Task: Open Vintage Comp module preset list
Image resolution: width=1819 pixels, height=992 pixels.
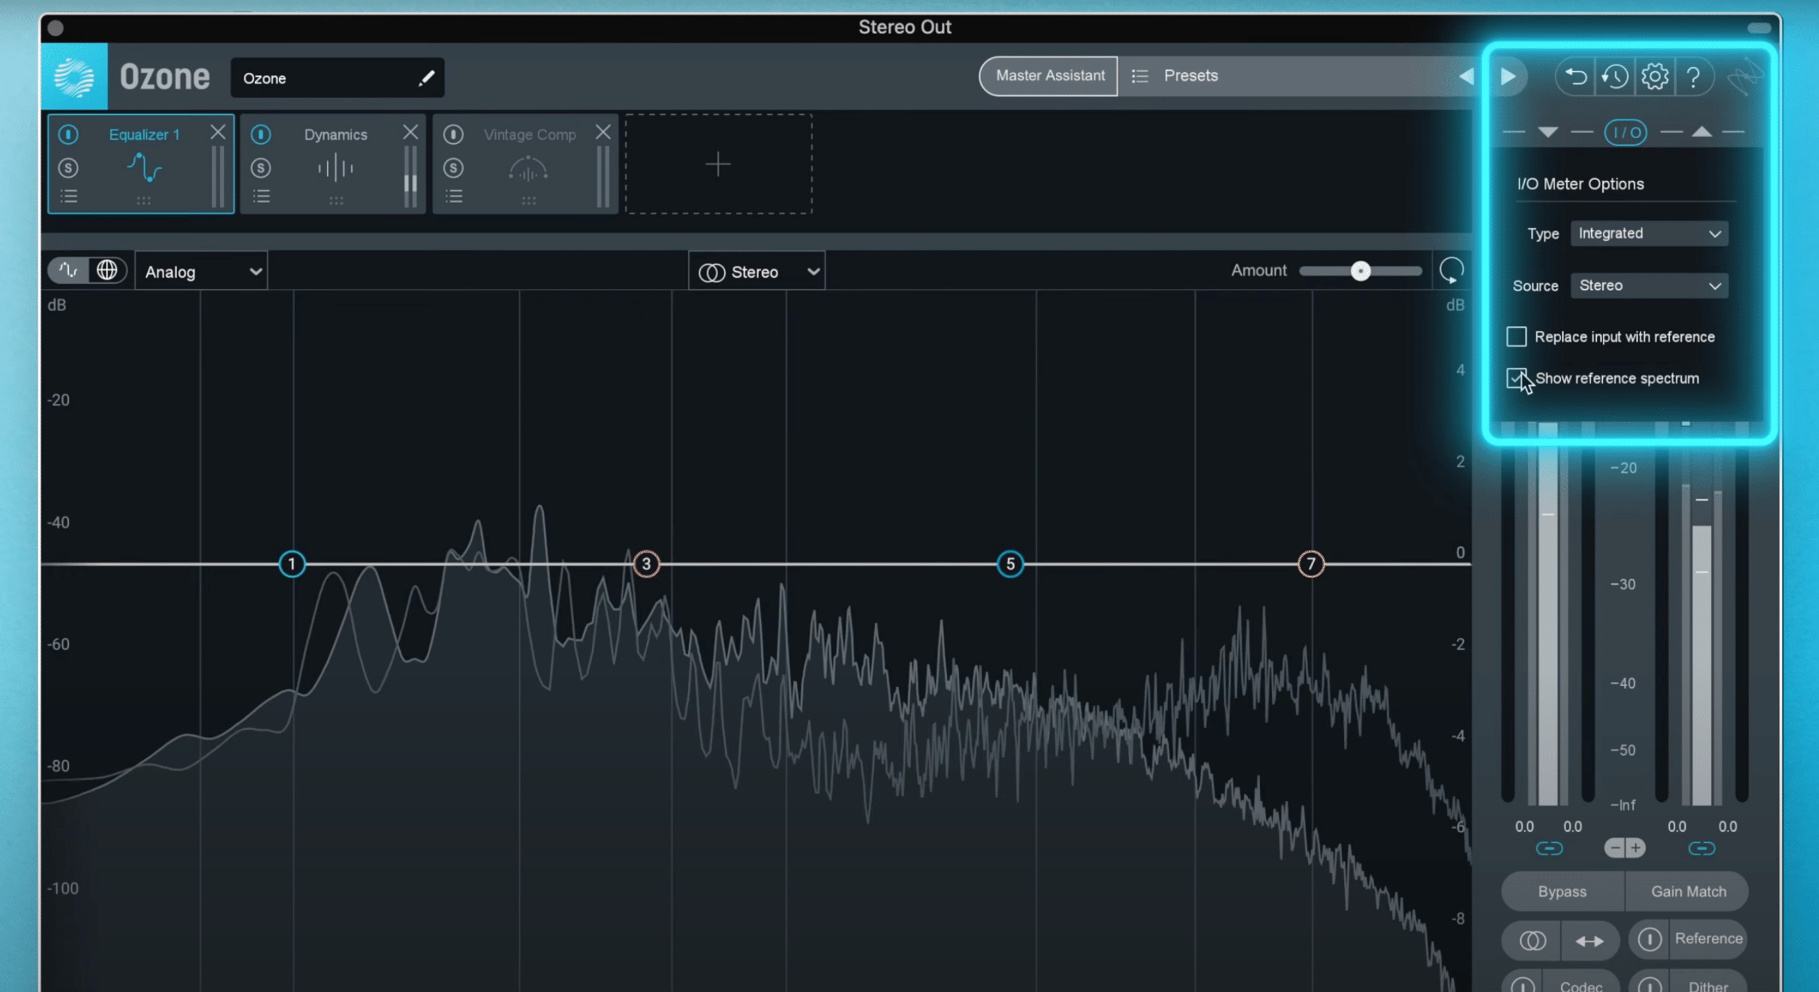Action: 453,196
